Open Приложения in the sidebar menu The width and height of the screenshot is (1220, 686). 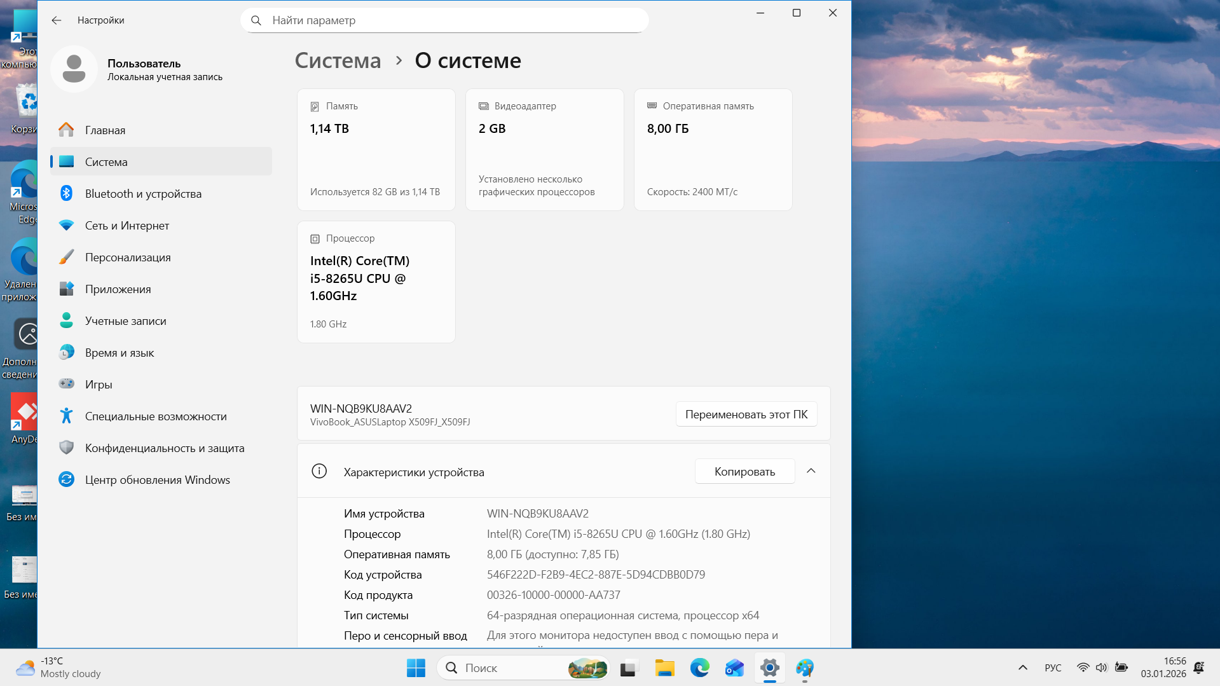click(118, 289)
